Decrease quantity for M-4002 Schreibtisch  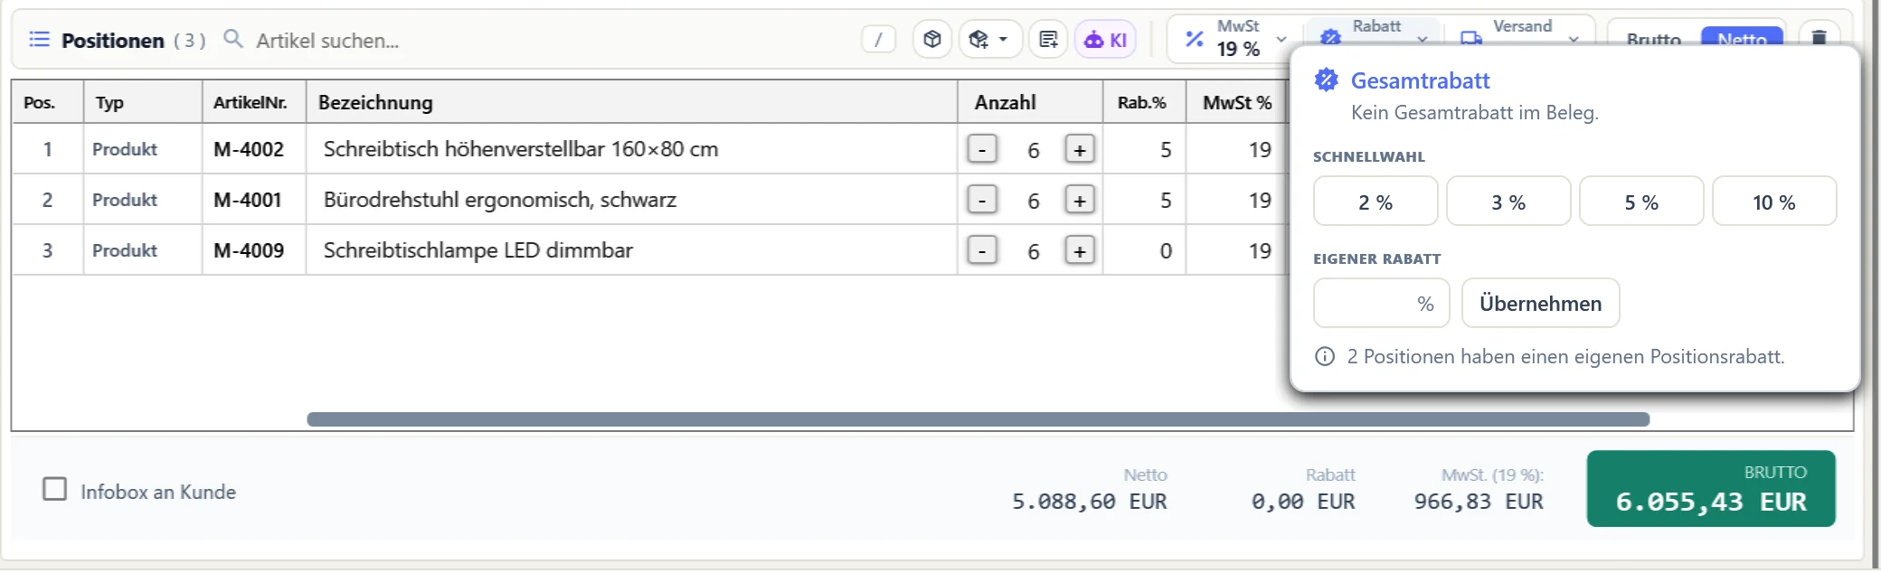982,149
